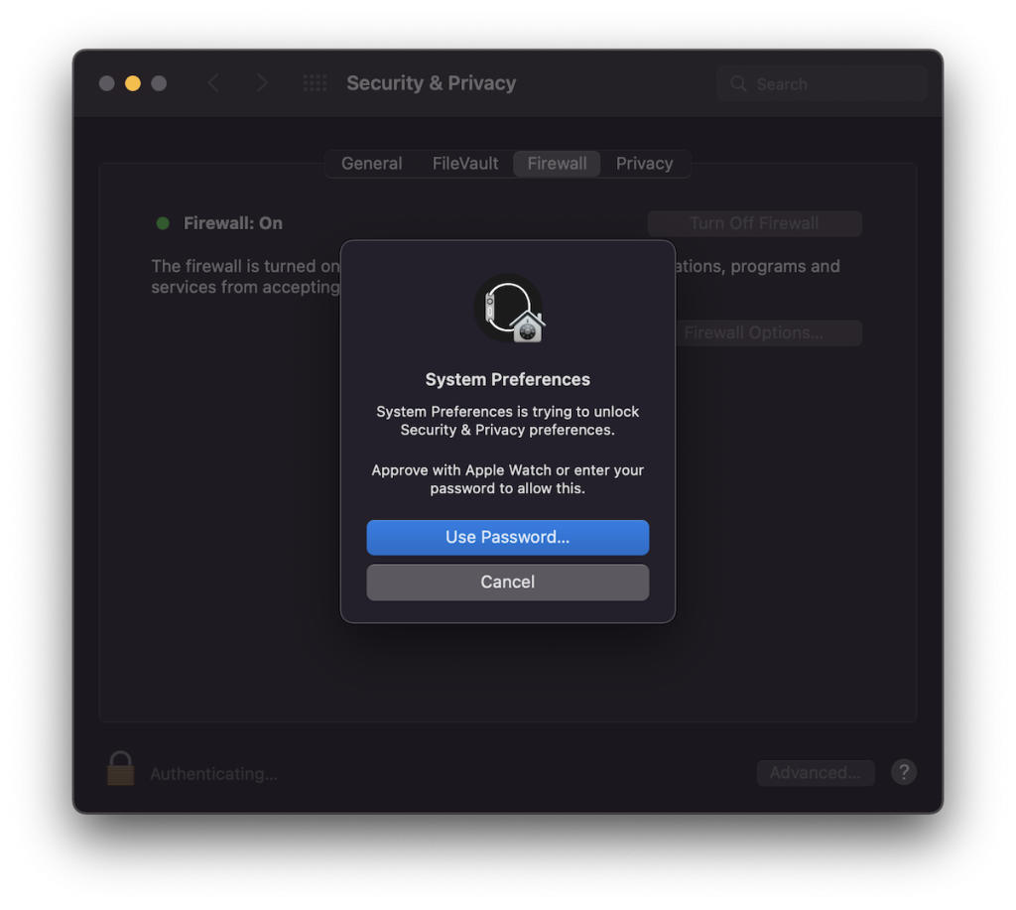Image resolution: width=1016 pixels, height=910 pixels.
Task: Cancel the authentication dialog
Action: pyautogui.click(x=507, y=583)
